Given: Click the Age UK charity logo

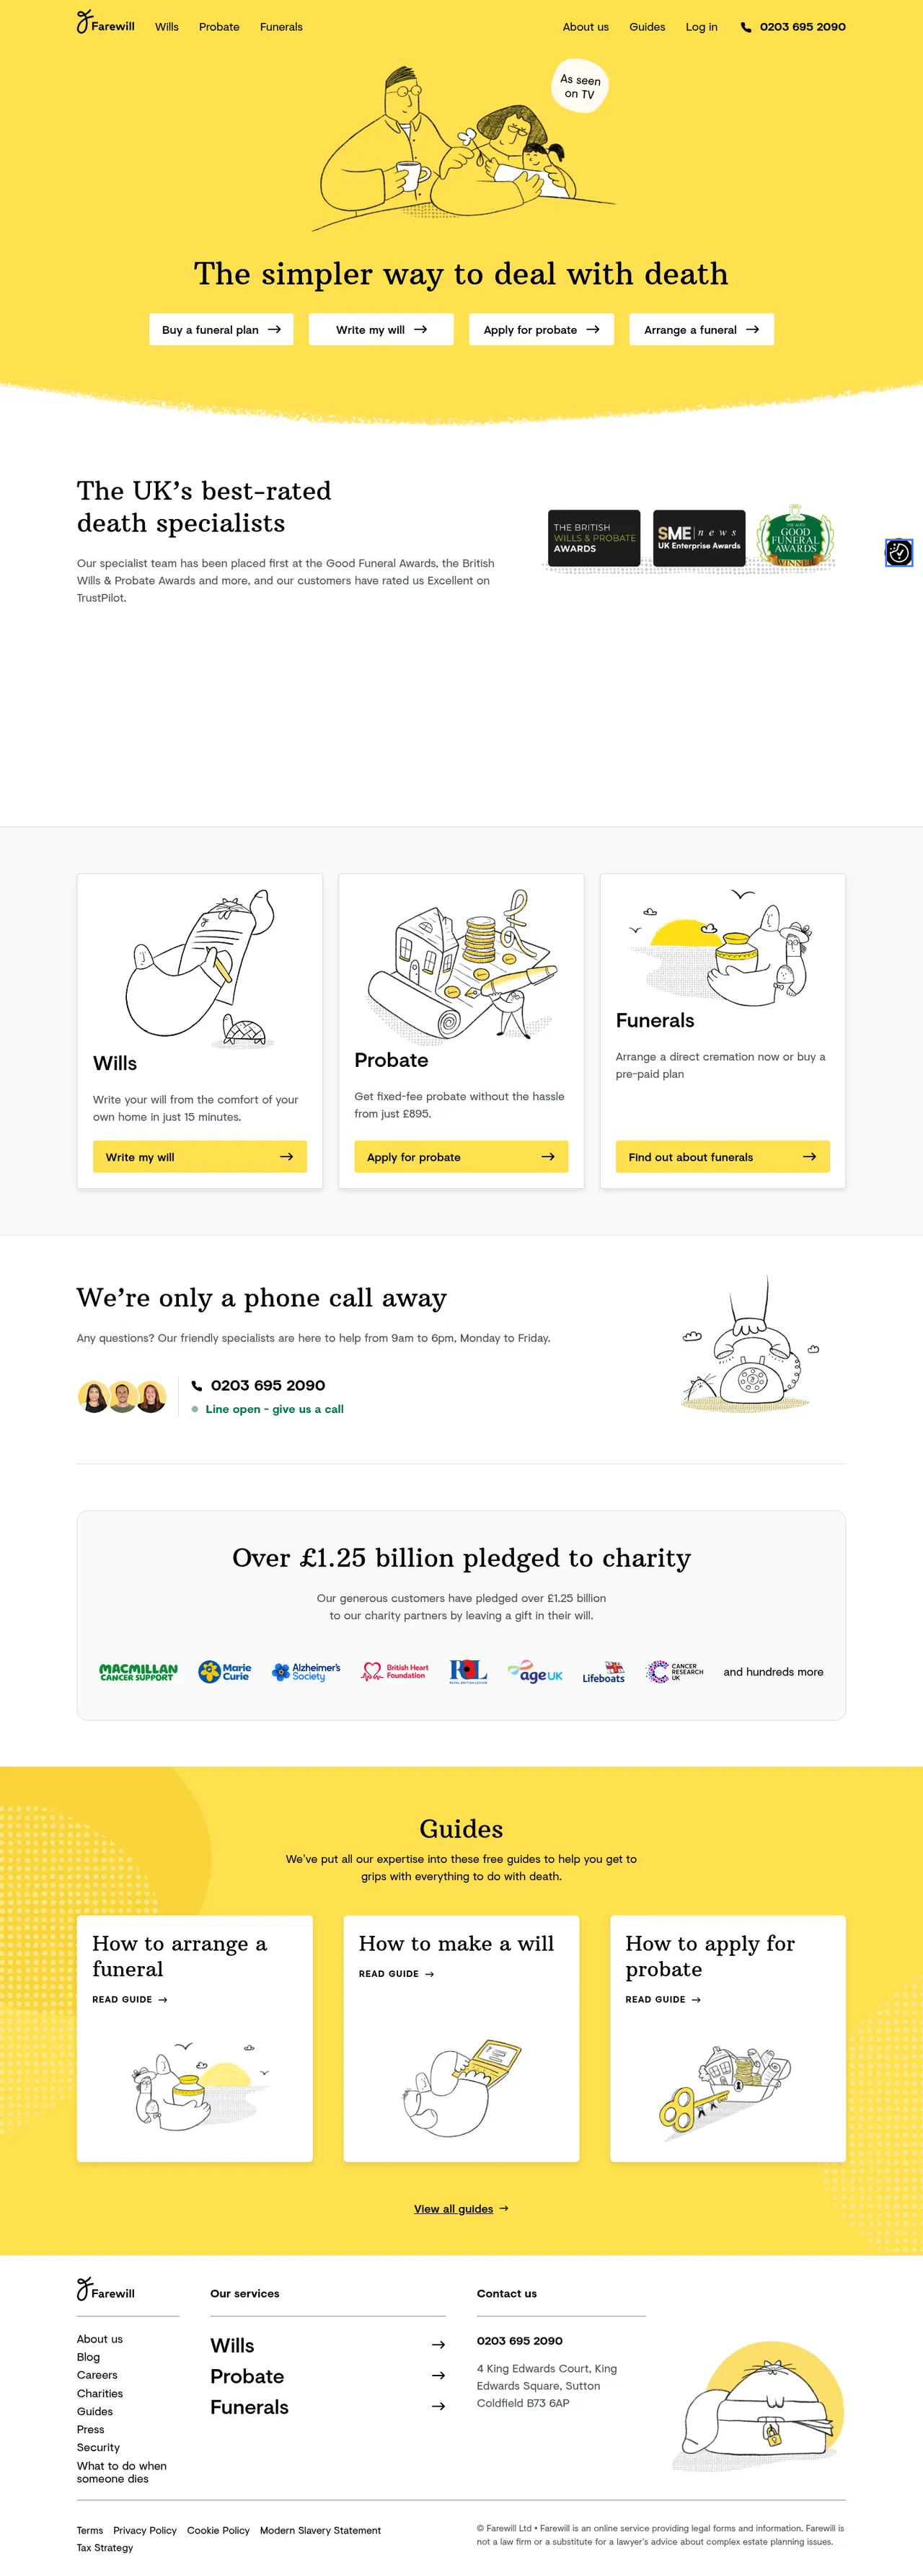Looking at the screenshot, I should (x=535, y=1672).
